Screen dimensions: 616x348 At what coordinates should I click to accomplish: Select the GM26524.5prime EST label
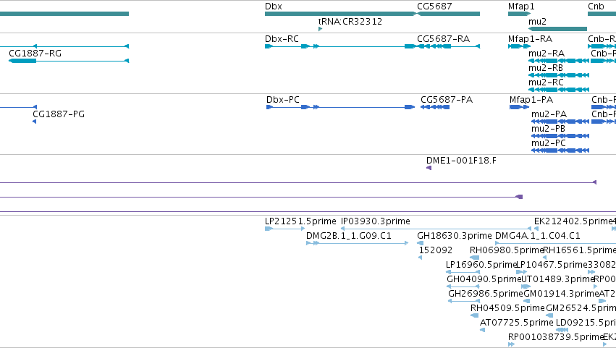pos(581,308)
